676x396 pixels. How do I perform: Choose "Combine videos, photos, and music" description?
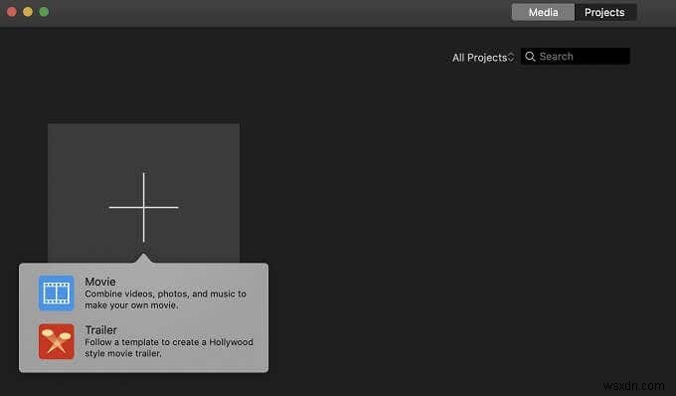pyautogui.click(x=166, y=299)
